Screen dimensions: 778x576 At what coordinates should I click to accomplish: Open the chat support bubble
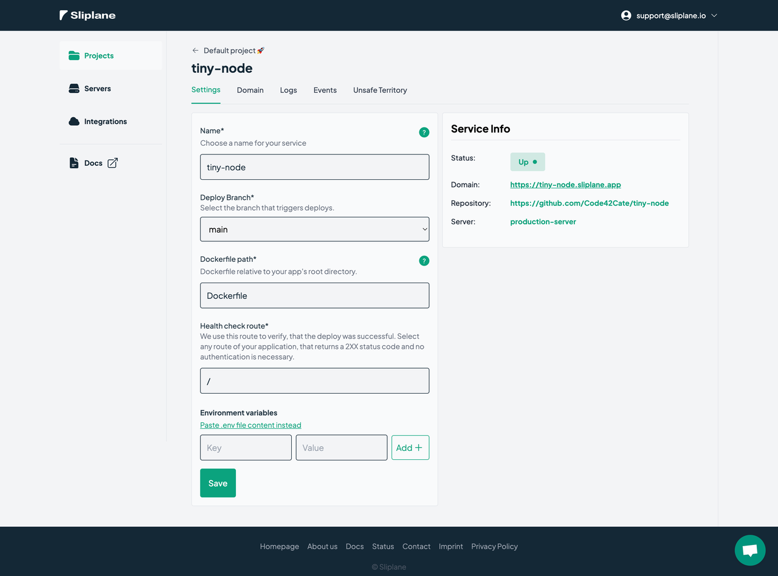[750, 550]
